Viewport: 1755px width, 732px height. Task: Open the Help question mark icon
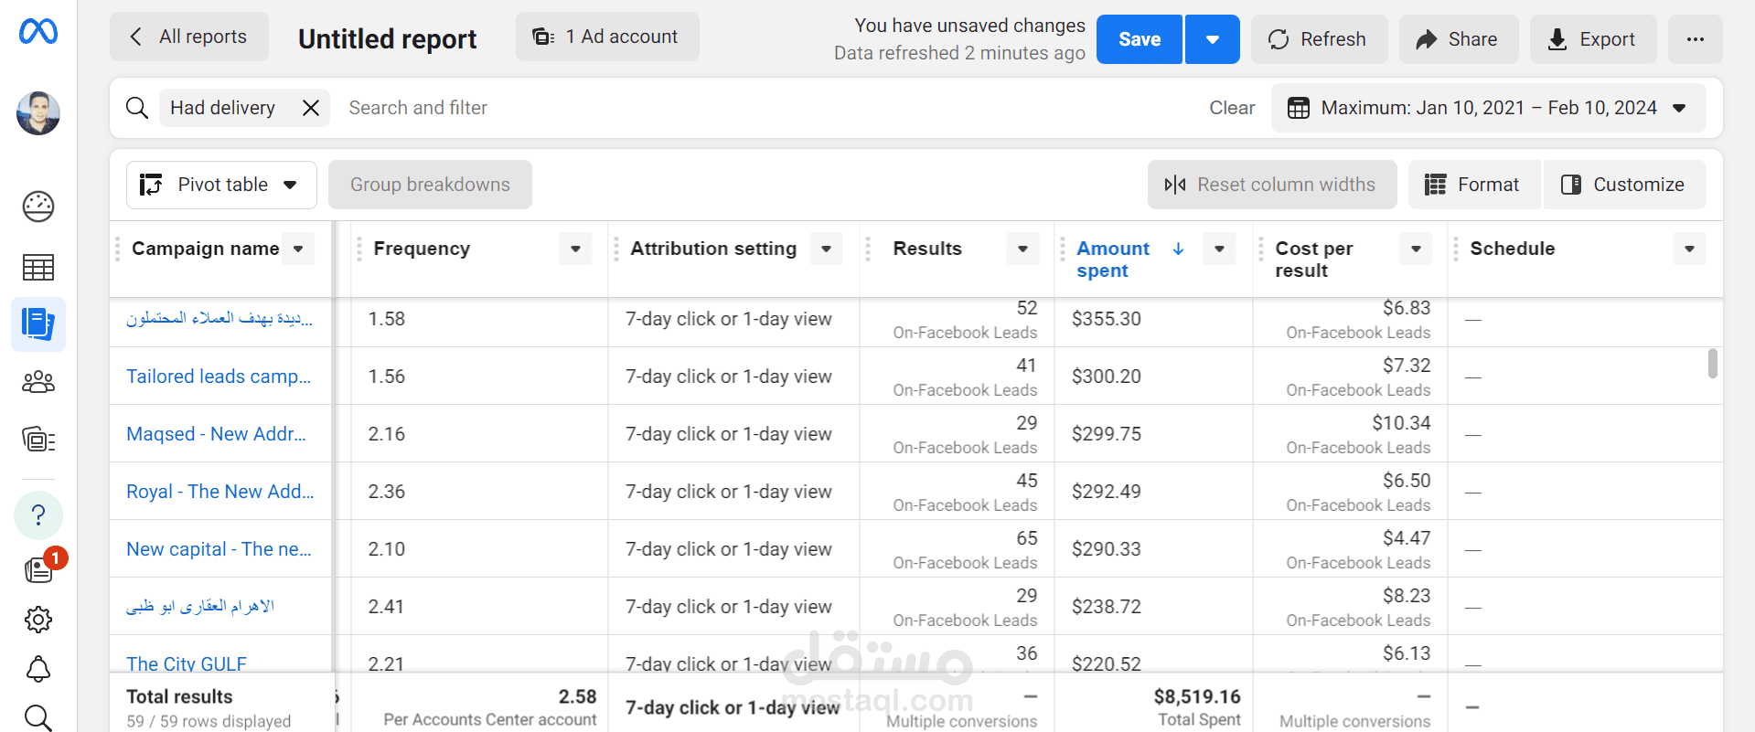[x=38, y=515]
